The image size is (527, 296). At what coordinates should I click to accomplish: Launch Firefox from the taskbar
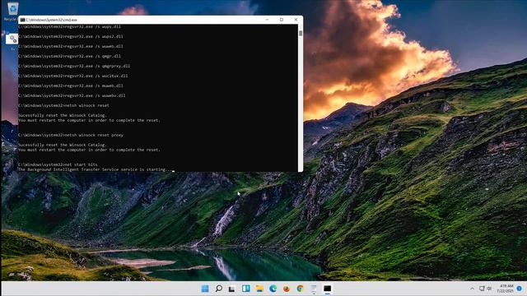point(287,289)
